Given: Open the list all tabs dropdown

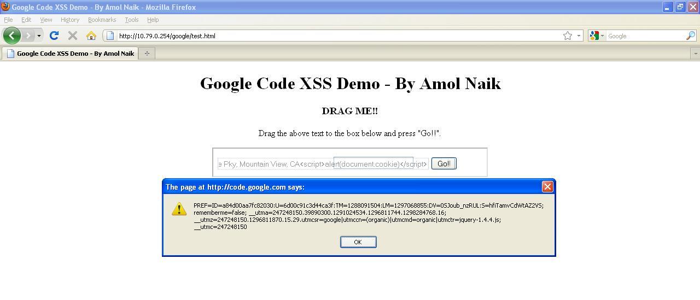Looking at the screenshot, I should coord(695,53).
